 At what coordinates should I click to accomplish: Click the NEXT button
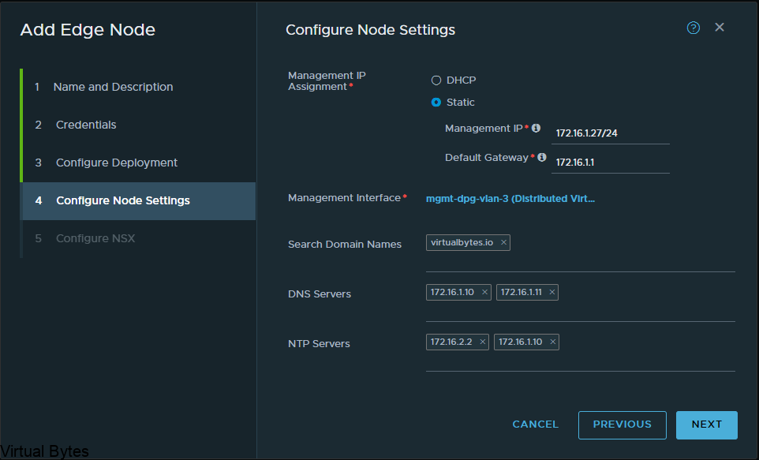click(x=707, y=425)
